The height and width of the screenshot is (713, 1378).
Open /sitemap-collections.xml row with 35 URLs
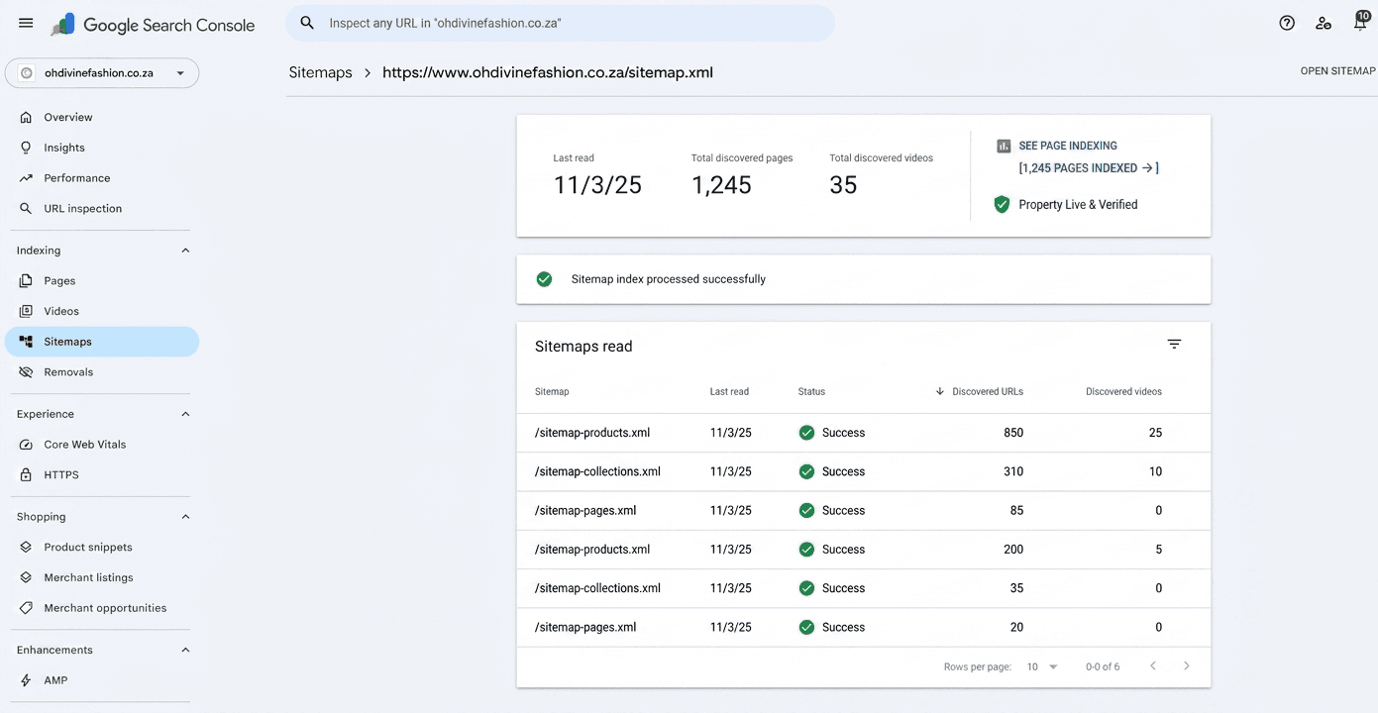[863, 588]
